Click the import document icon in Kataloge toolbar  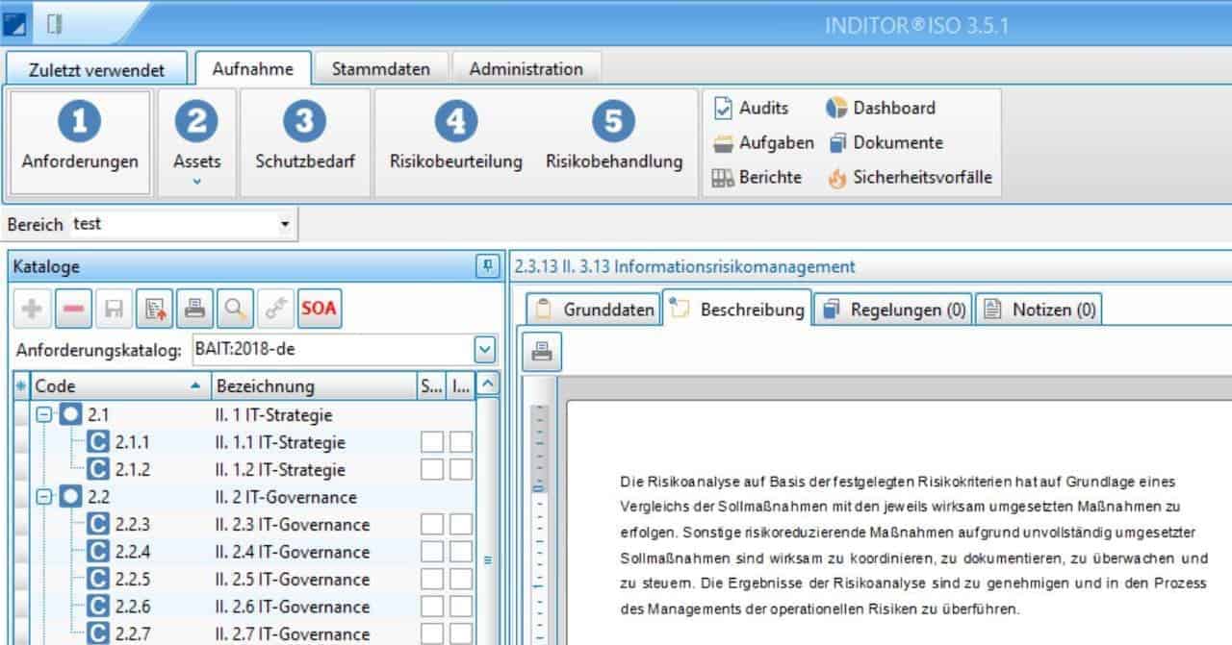pos(153,309)
